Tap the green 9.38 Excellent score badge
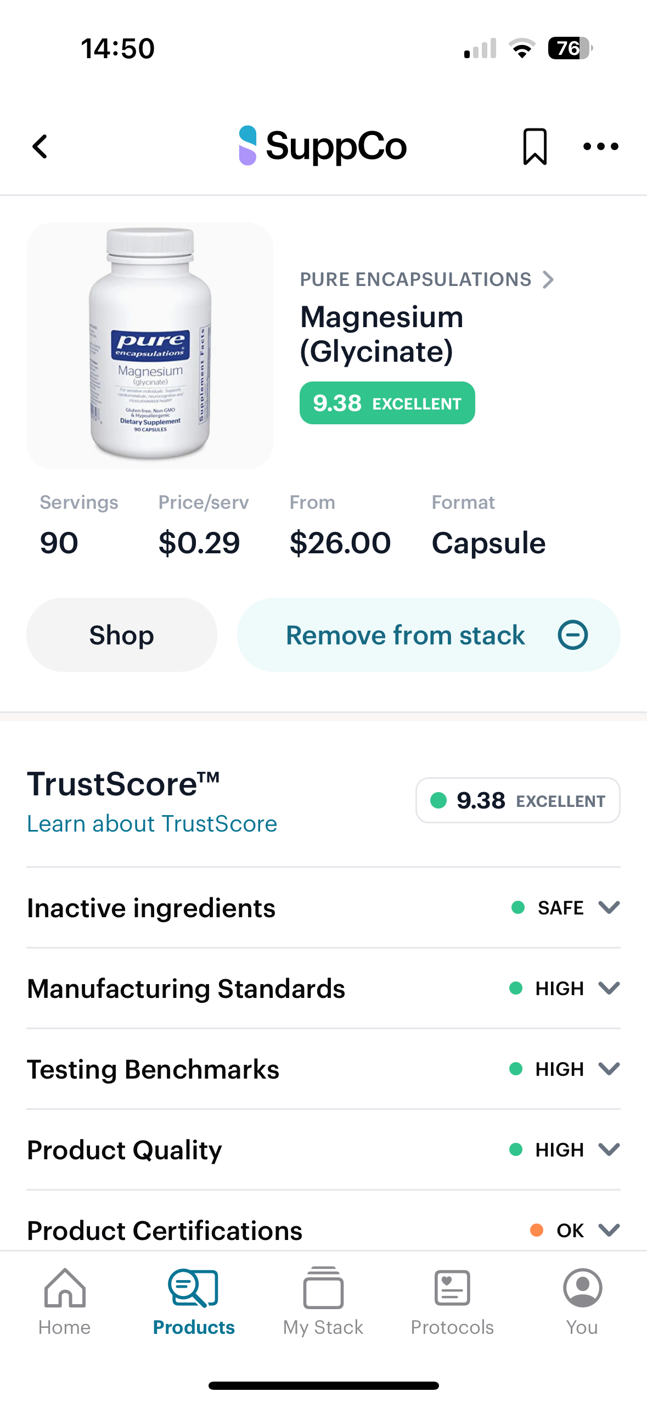The width and height of the screenshot is (647, 1403). pyautogui.click(x=387, y=403)
